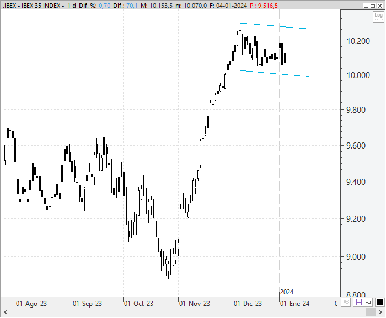This screenshot has height=318, width=386.
Task: Open the black color swatch
Action: pos(380,302)
